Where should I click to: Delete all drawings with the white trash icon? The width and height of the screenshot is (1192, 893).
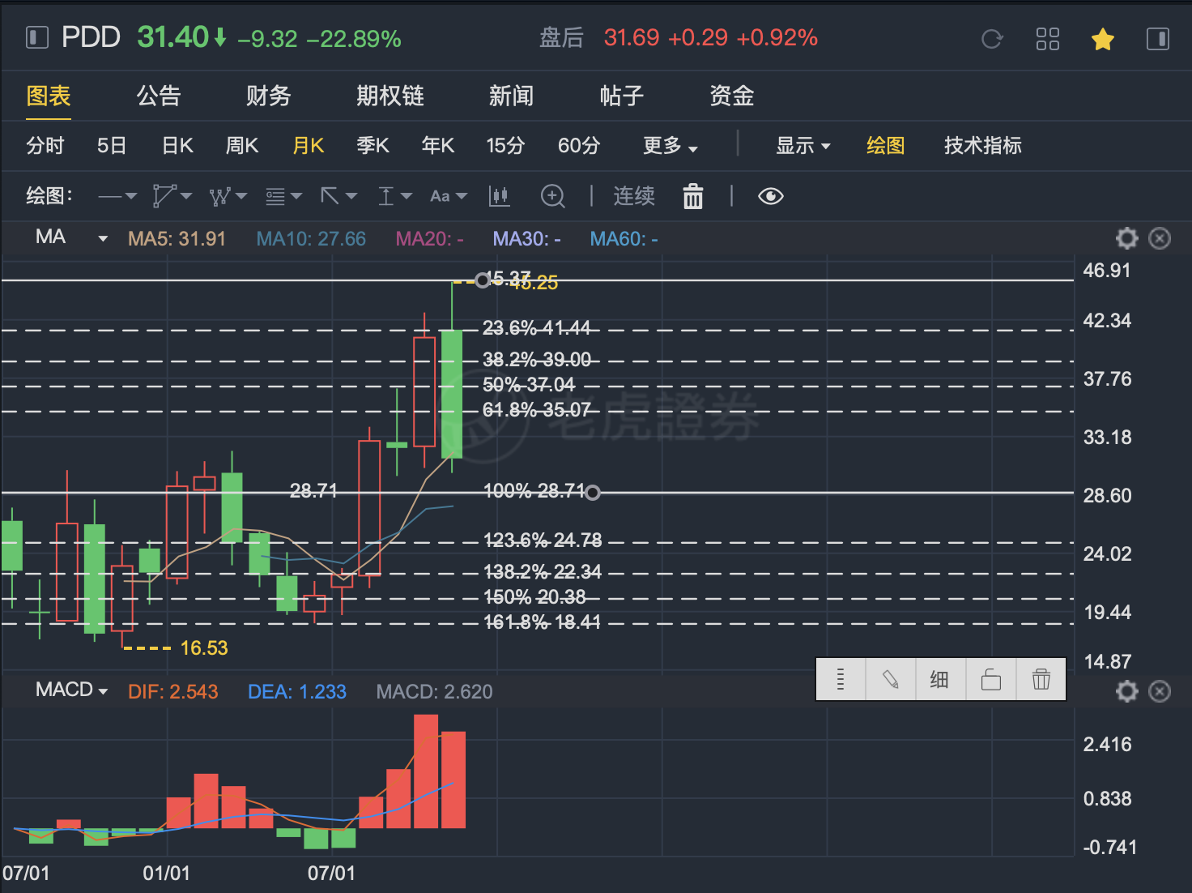(693, 196)
